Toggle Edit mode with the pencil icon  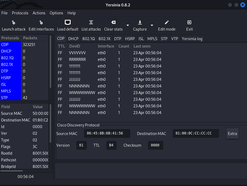167,23
